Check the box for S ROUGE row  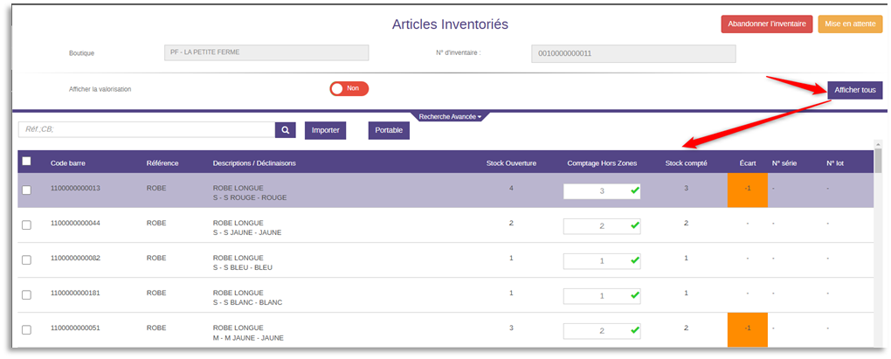26,190
